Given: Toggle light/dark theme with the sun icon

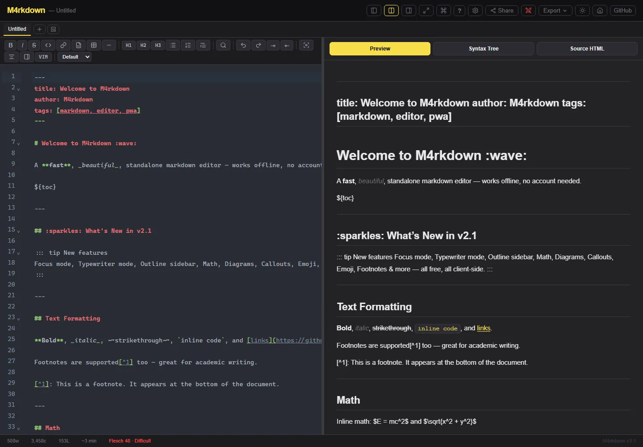Looking at the screenshot, I should [x=583, y=10].
